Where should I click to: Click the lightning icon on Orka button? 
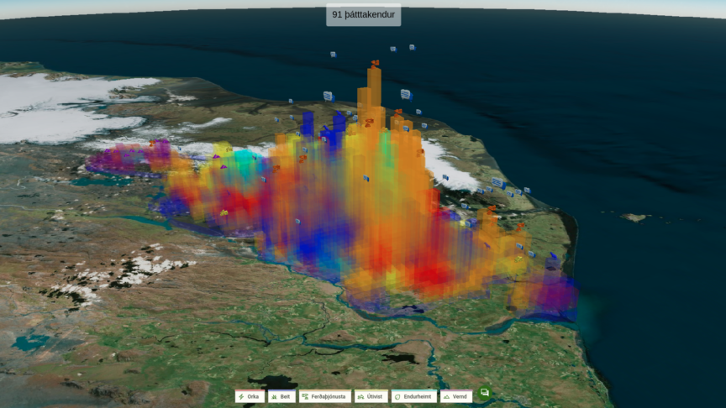click(x=242, y=396)
